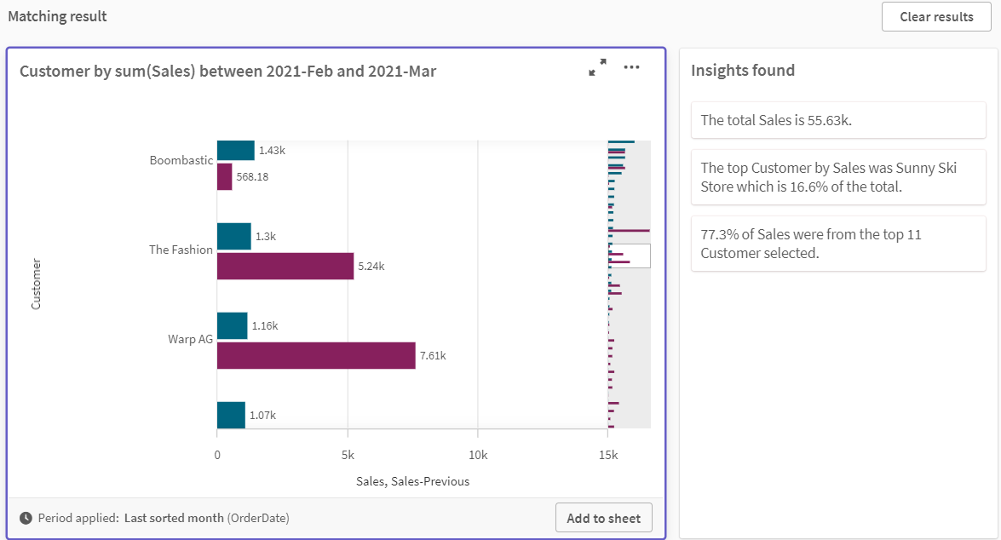1001x540 pixels.
Task: Select the Sunny Ski Store insight card
Action: (x=838, y=177)
